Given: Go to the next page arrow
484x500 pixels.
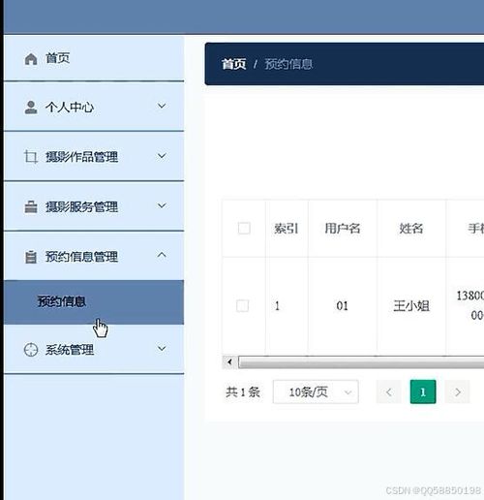Looking at the screenshot, I should tap(457, 392).
